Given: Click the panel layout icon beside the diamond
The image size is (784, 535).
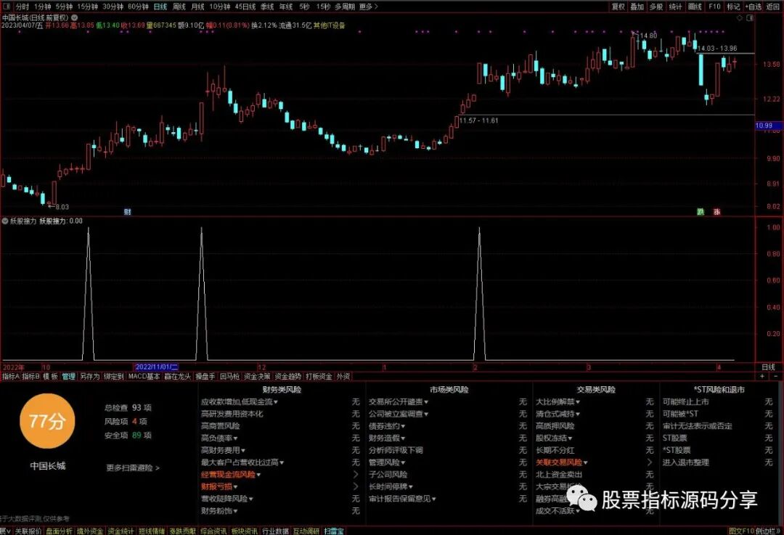Looking at the screenshot, I should 749,17.
